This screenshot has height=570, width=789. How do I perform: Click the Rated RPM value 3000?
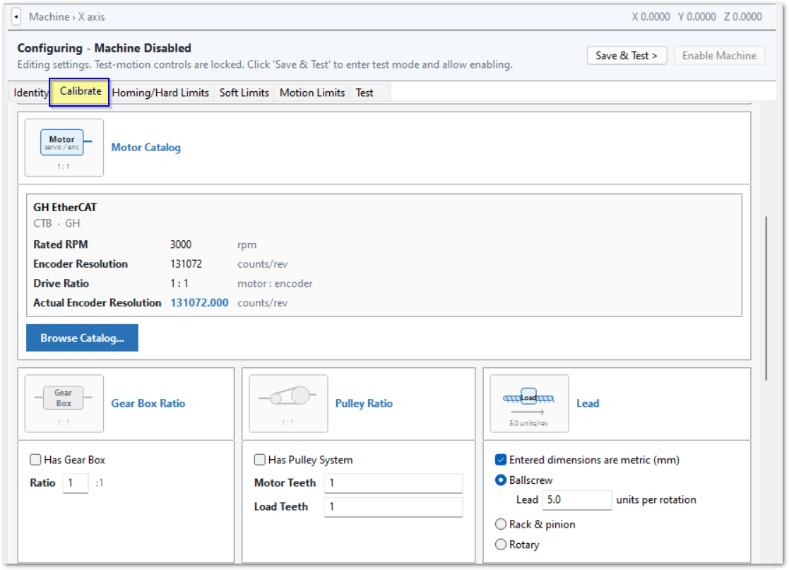click(x=181, y=244)
